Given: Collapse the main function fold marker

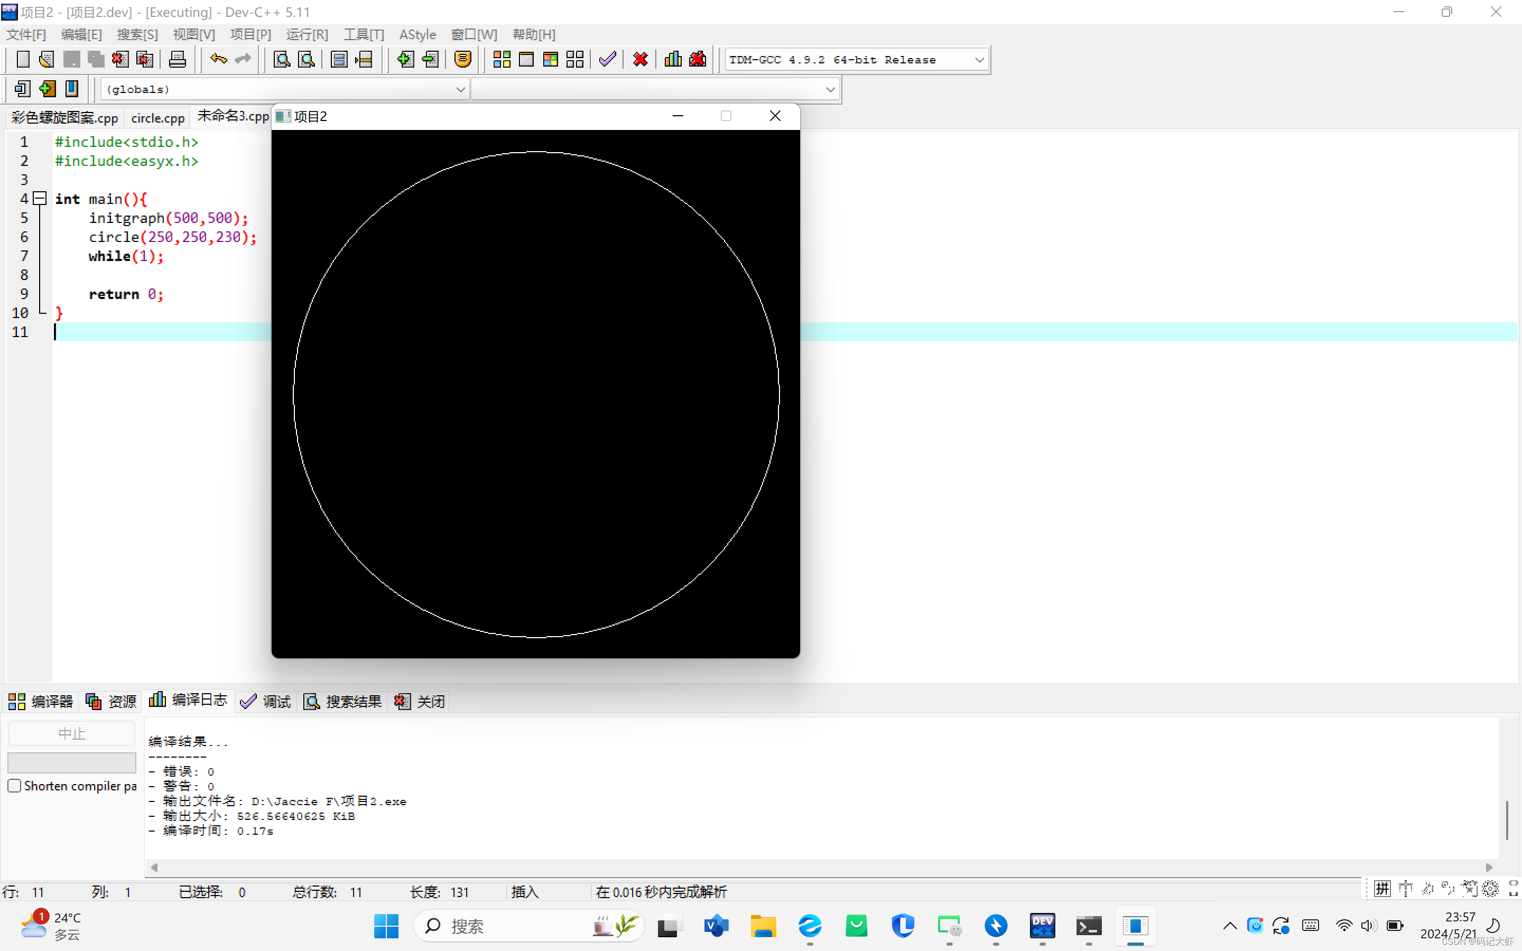Looking at the screenshot, I should (x=40, y=199).
